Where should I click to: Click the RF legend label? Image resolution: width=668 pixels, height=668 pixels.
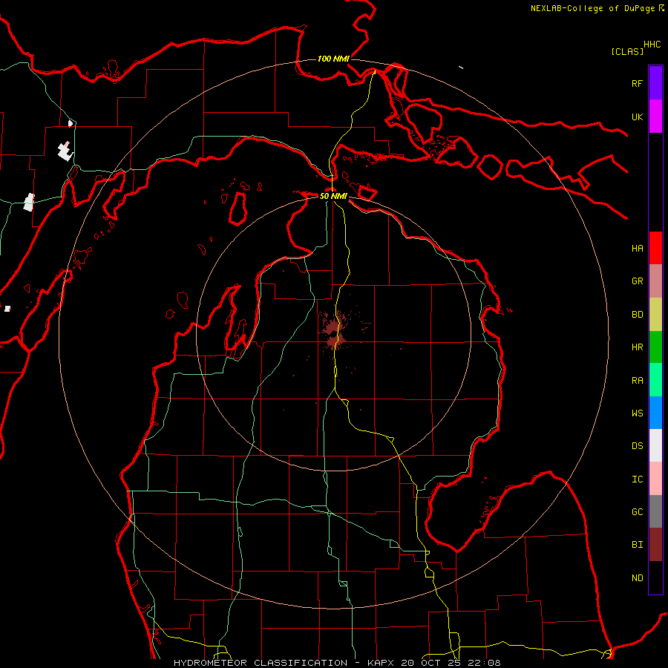(x=637, y=83)
